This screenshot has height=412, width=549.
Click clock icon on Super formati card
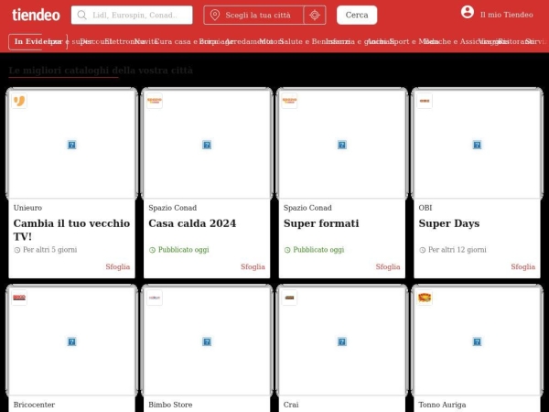[287, 250]
